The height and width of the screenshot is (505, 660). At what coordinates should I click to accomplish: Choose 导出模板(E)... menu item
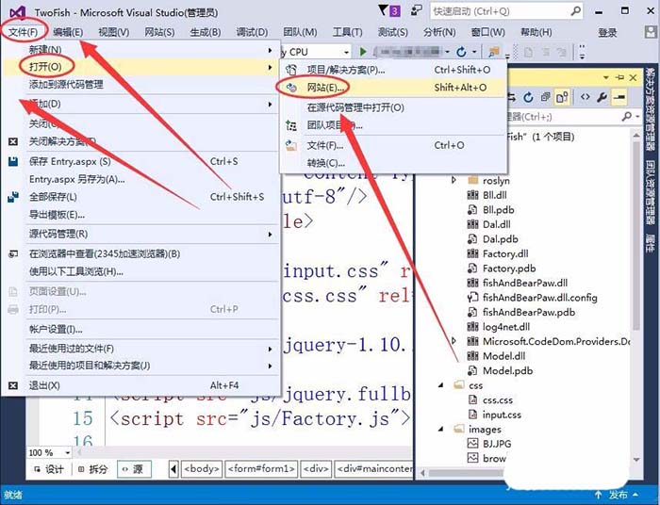(x=141, y=215)
